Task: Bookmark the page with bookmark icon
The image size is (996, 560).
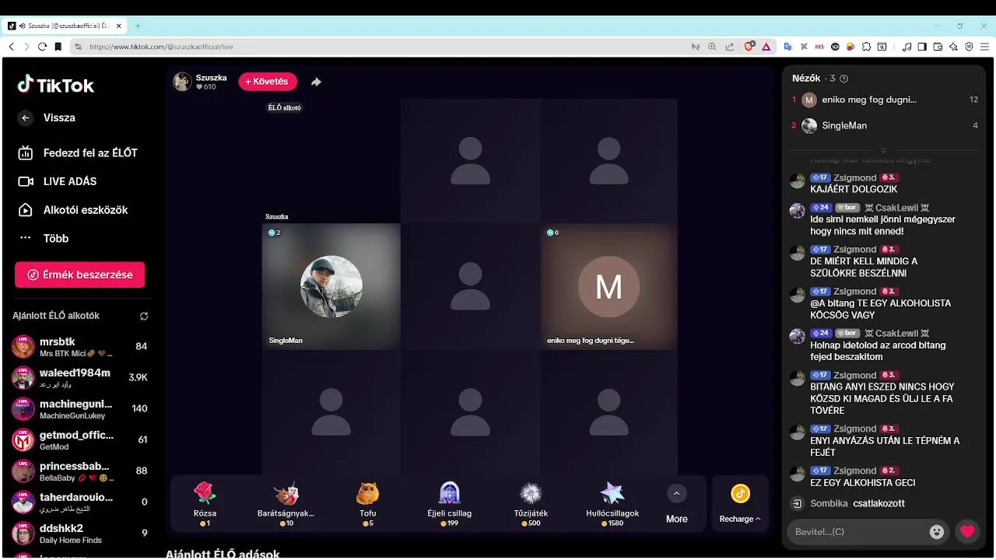Action: (x=58, y=47)
